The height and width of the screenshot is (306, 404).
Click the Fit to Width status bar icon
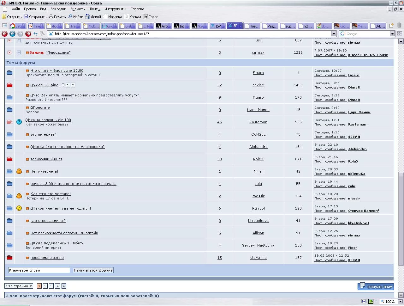[364, 301]
